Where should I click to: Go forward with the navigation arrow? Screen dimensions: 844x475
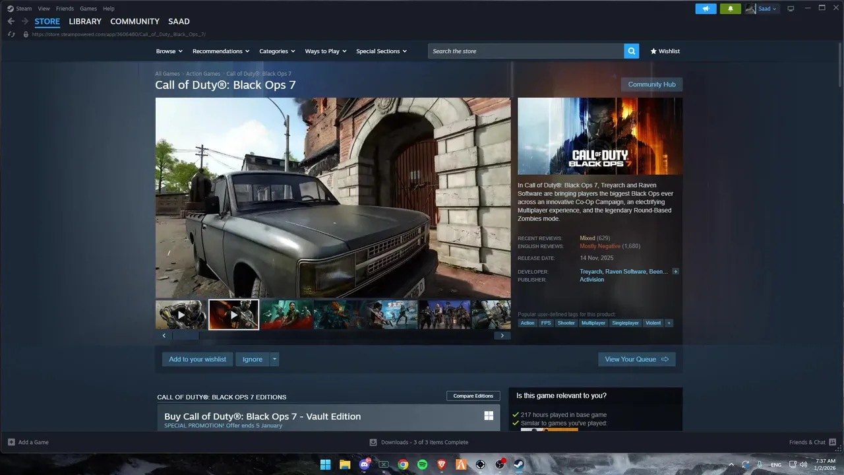tap(25, 21)
